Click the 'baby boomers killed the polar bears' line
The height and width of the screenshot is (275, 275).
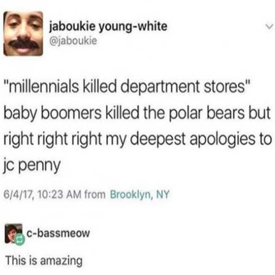[x=137, y=113]
